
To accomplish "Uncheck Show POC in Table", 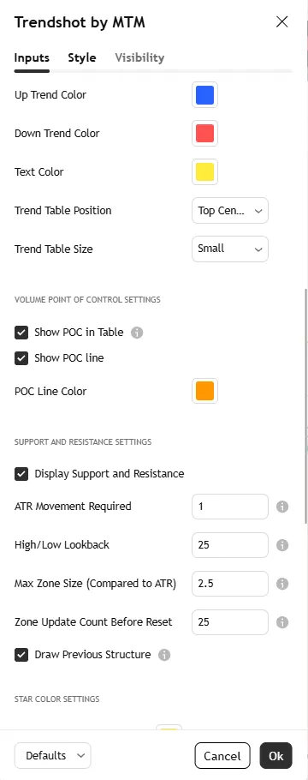I will coord(21,333).
